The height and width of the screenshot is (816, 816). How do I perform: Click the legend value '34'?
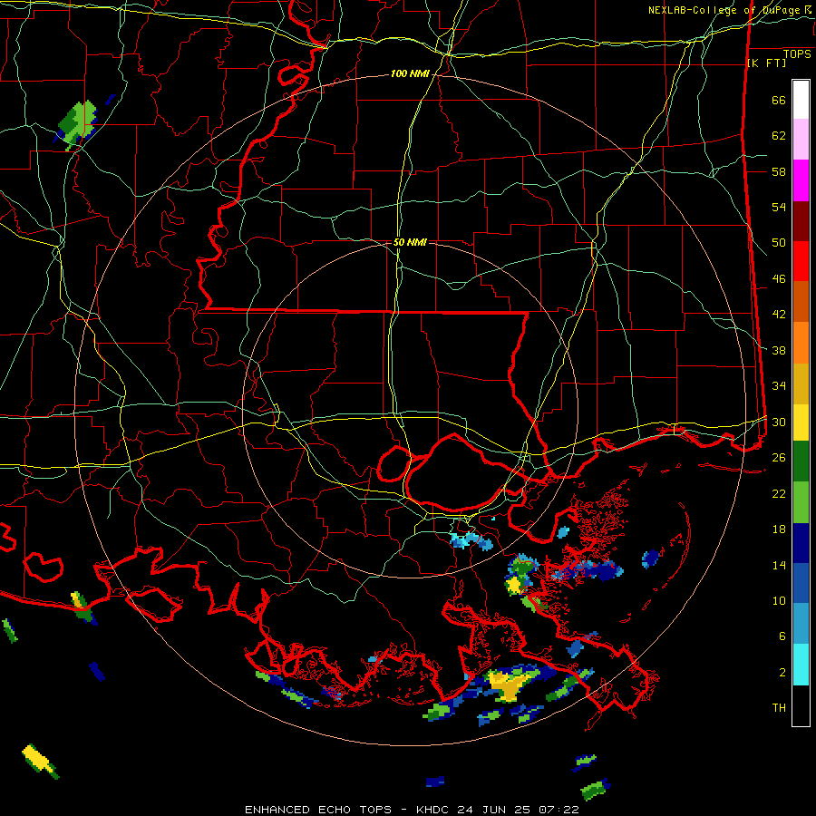click(779, 386)
